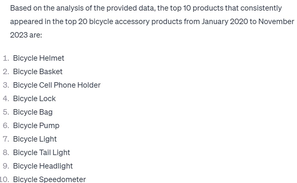Click the list number 1 marker

pyautogui.click(x=6, y=58)
